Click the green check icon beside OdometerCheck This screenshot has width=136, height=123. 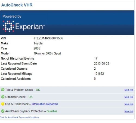click(x=3, y=97)
